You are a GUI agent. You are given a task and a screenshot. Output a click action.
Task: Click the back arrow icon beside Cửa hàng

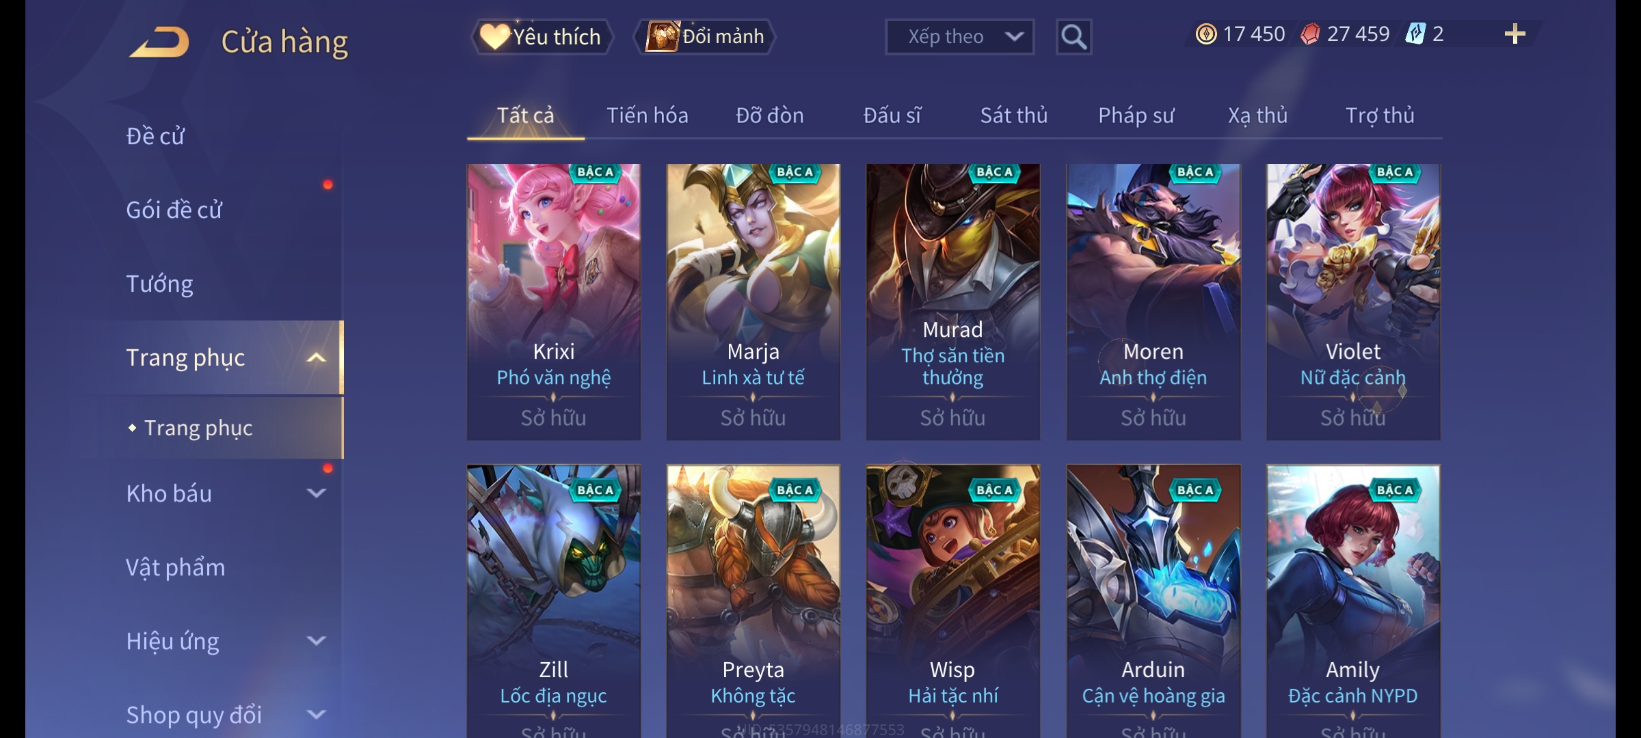click(160, 42)
